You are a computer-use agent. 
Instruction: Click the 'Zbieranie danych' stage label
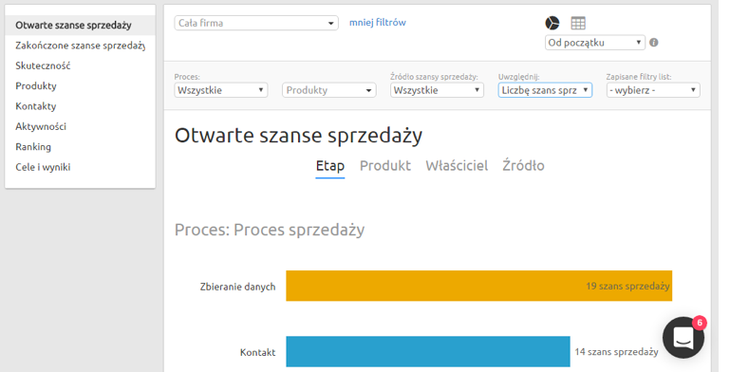[x=237, y=287]
